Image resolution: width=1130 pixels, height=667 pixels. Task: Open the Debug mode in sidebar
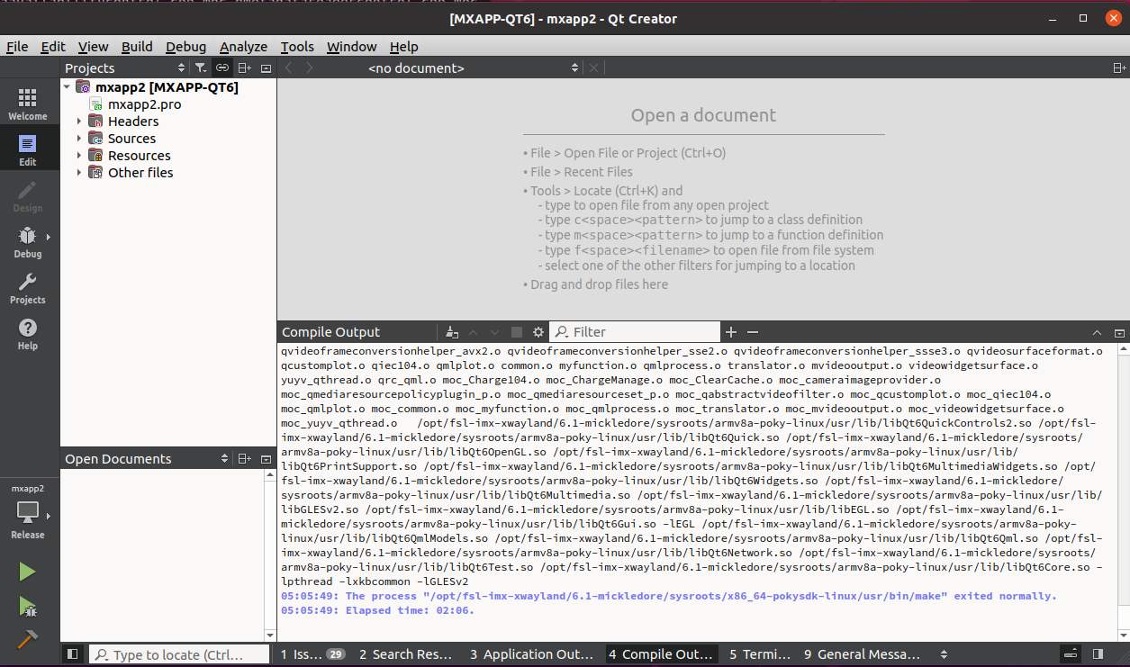(27, 242)
